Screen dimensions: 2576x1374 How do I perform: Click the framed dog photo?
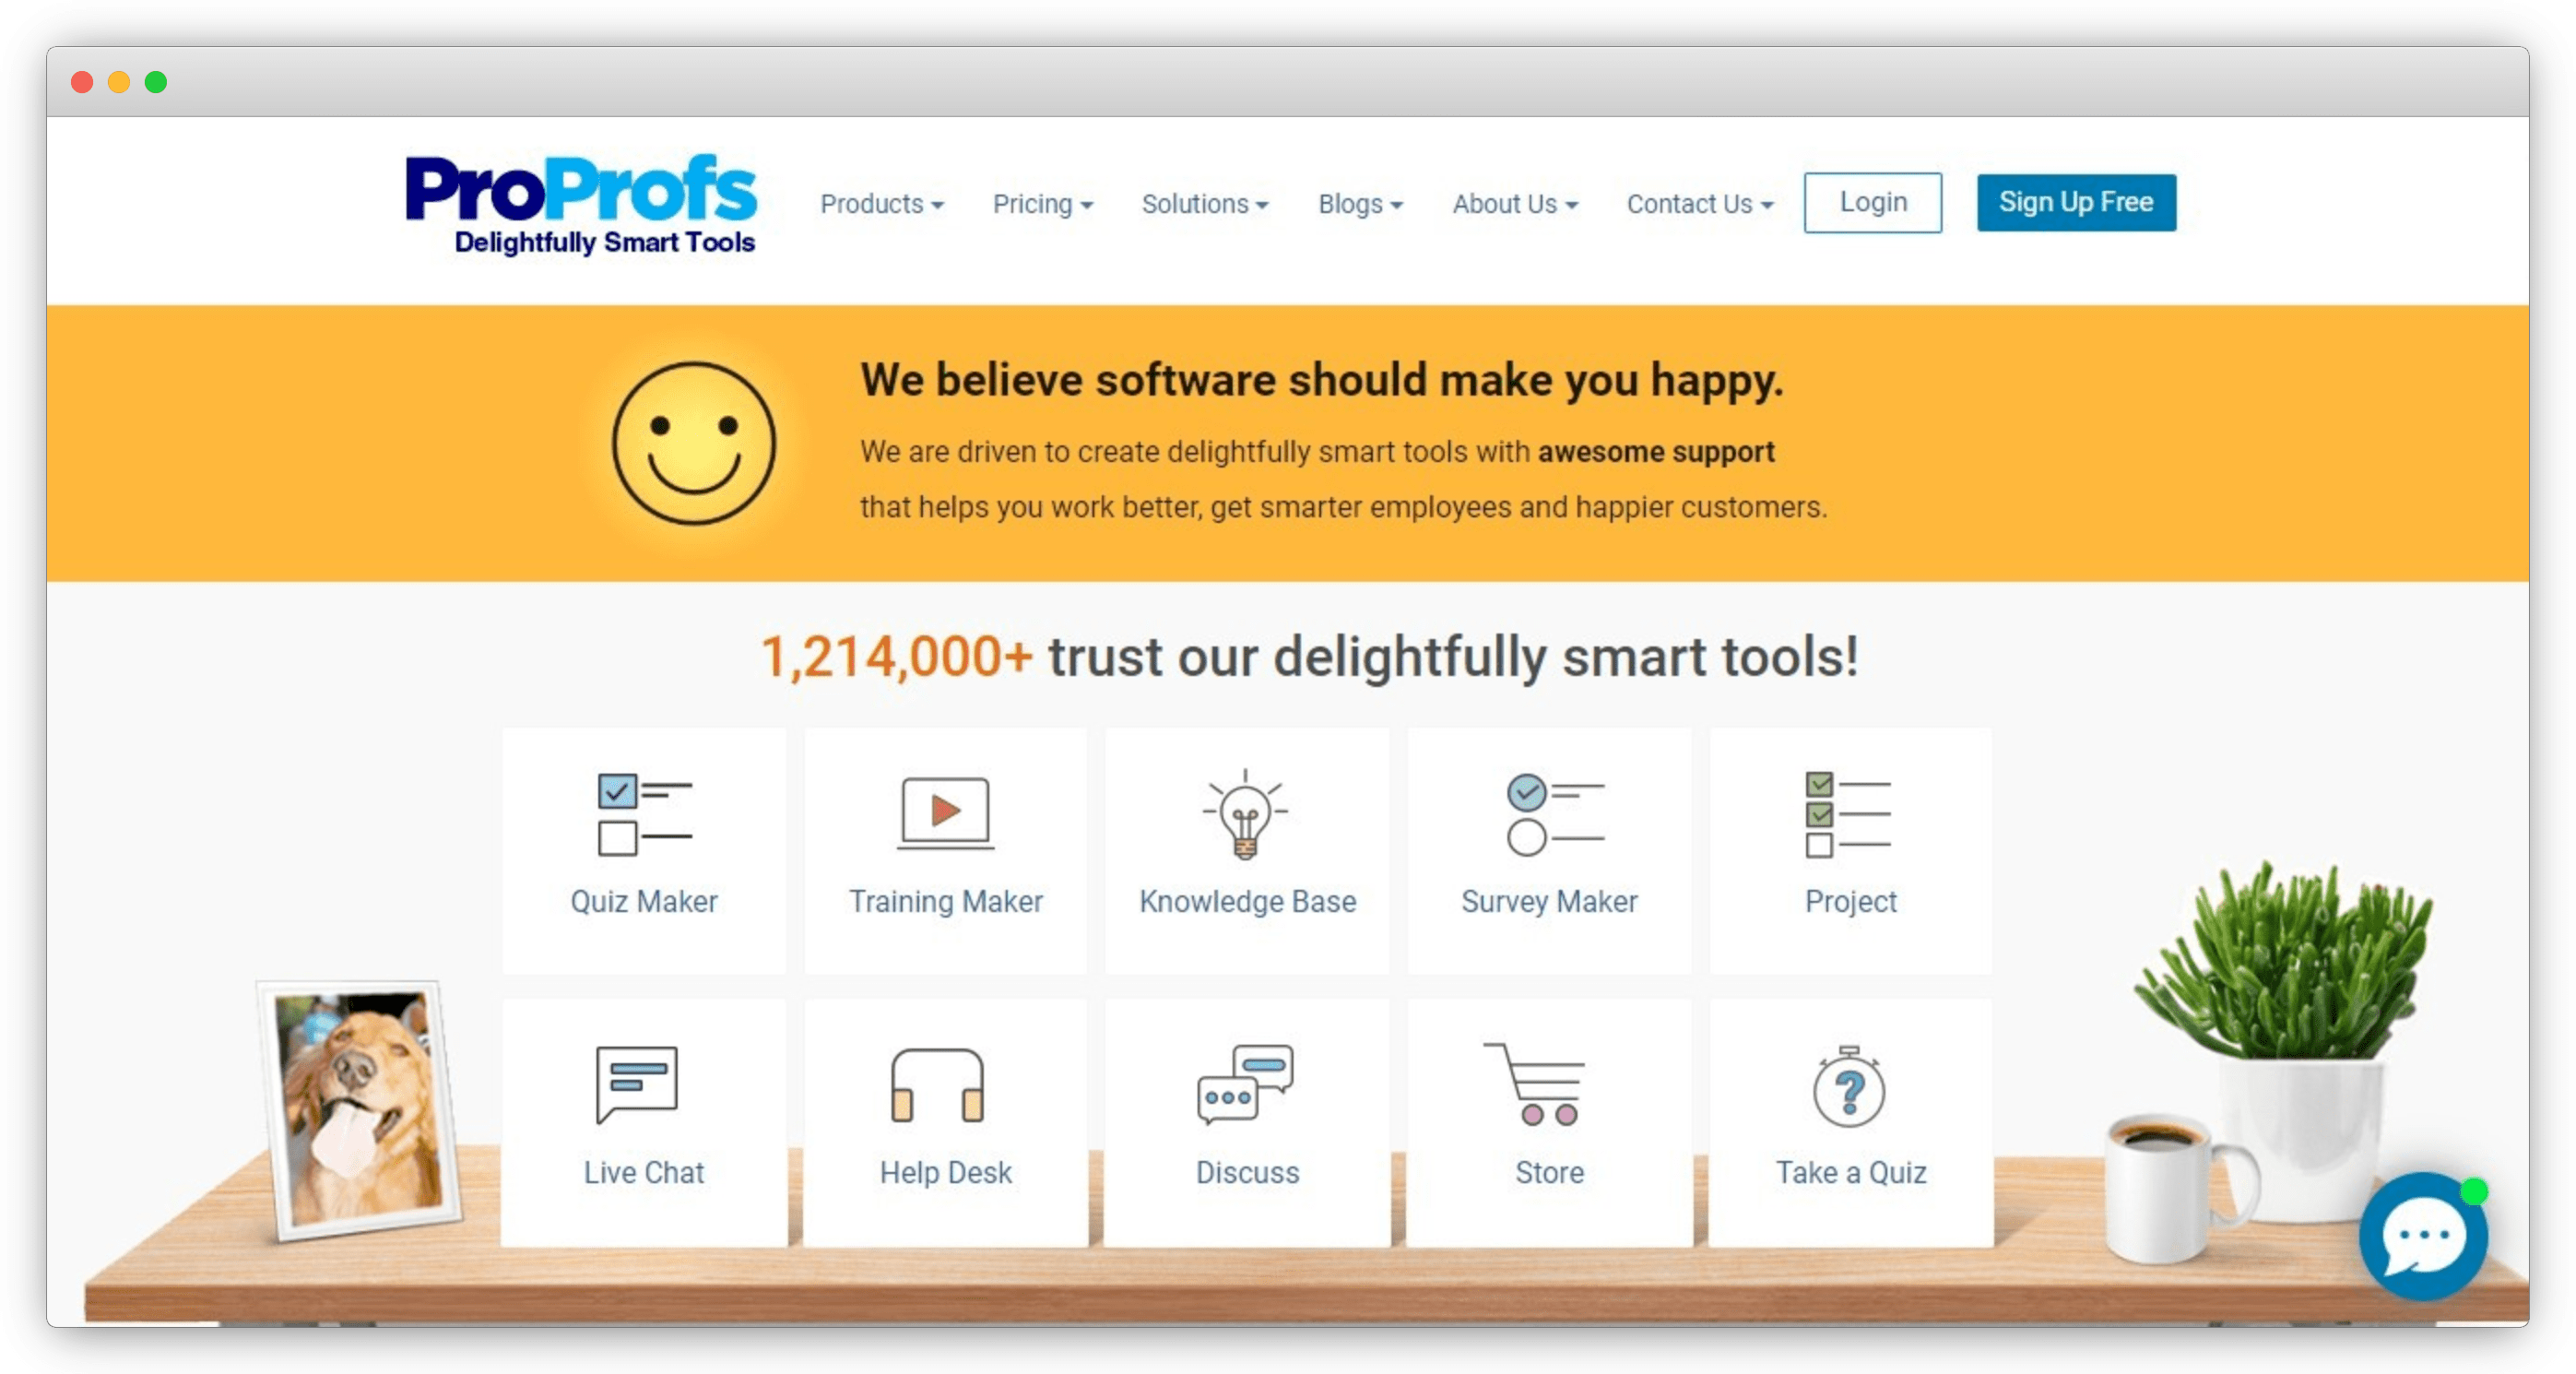[359, 1110]
